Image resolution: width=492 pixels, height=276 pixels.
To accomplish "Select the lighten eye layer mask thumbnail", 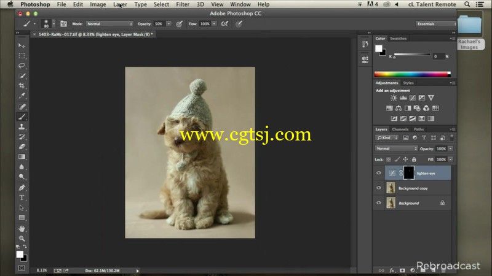I will 408,173.
